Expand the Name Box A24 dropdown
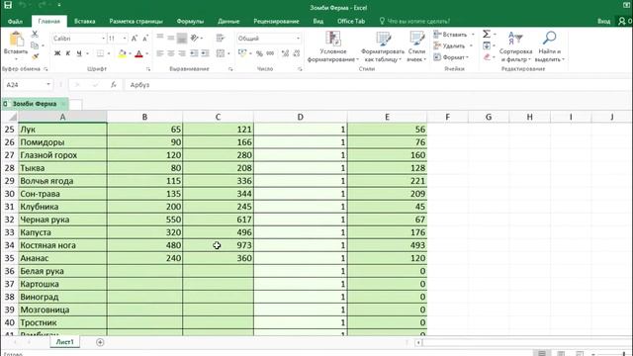633x356 pixels. point(48,85)
